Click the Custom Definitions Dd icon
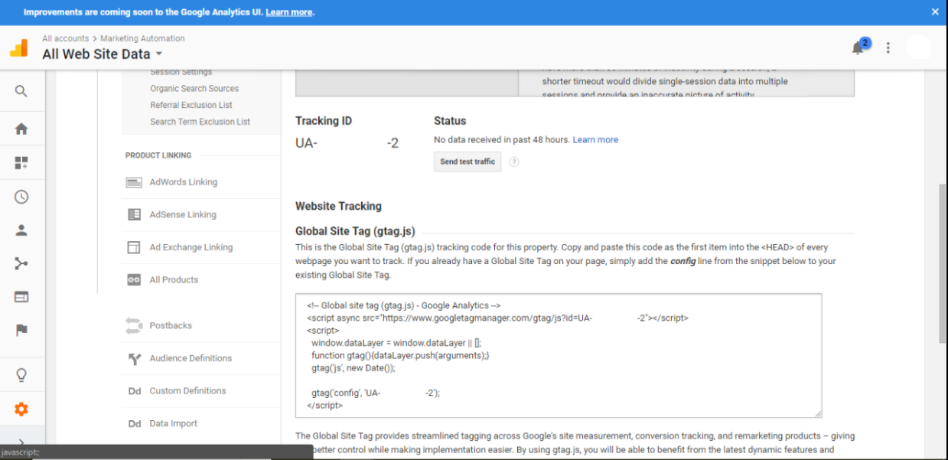Viewport: 948px width, 460px height. [135, 391]
